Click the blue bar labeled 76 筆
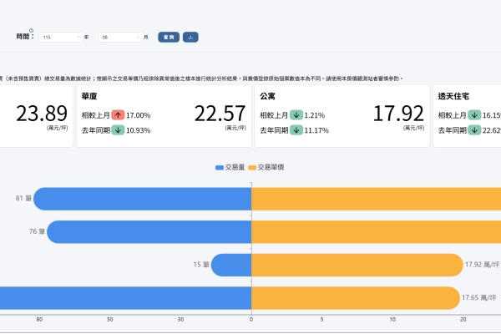This screenshot has width=501, height=334. pyautogui.click(x=149, y=232)
